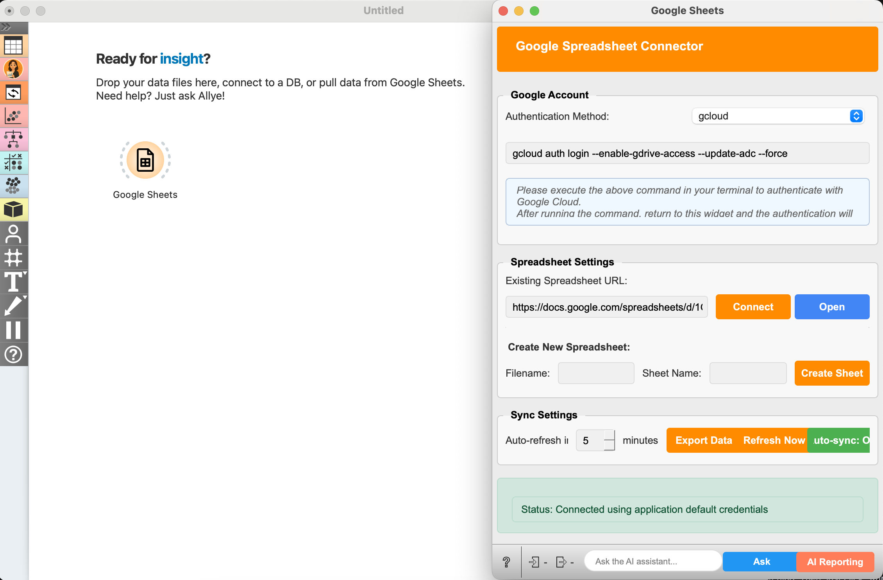Click the Existing Spreadsheet URL field
The width and height of the screenshot is (883, 580).
(607, 307)
